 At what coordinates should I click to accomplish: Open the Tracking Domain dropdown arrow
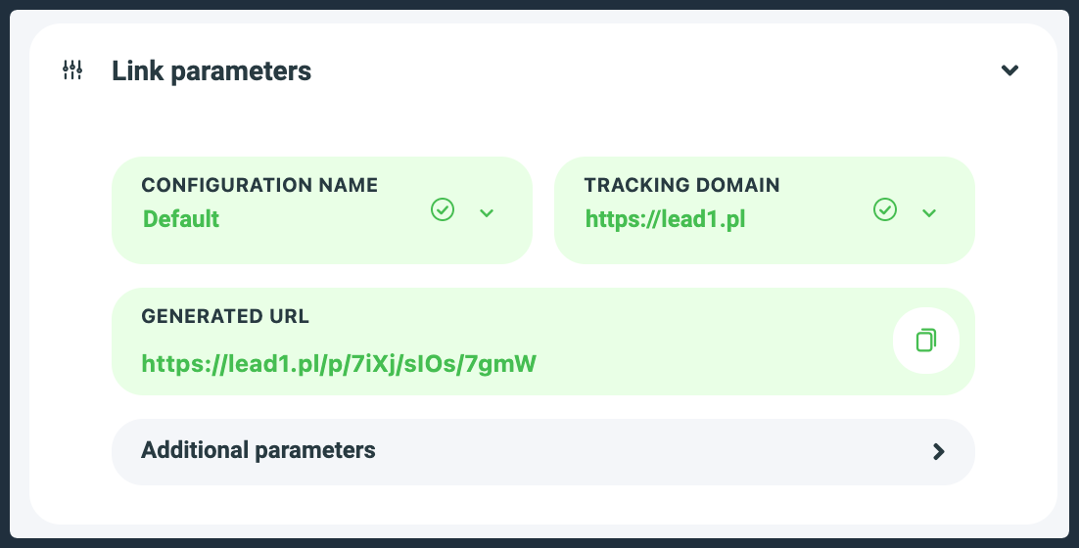pos(929,212)
